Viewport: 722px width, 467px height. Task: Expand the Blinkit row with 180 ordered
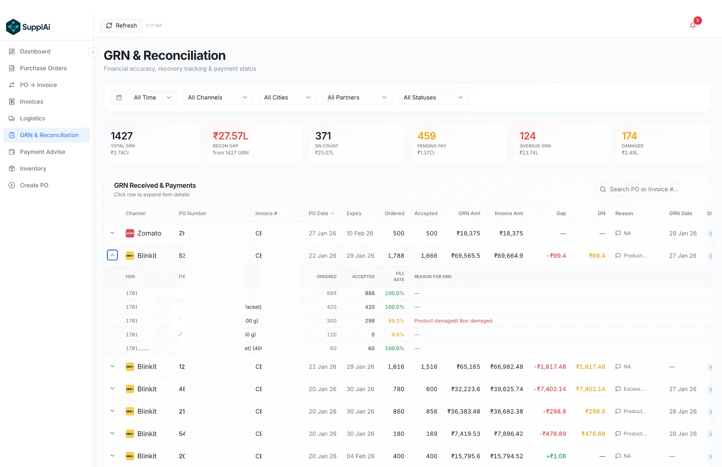(x=112, y=433)
